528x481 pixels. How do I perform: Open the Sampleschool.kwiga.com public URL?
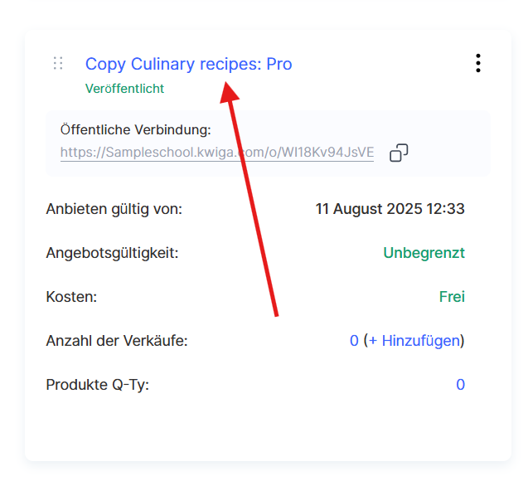[216, 153]
